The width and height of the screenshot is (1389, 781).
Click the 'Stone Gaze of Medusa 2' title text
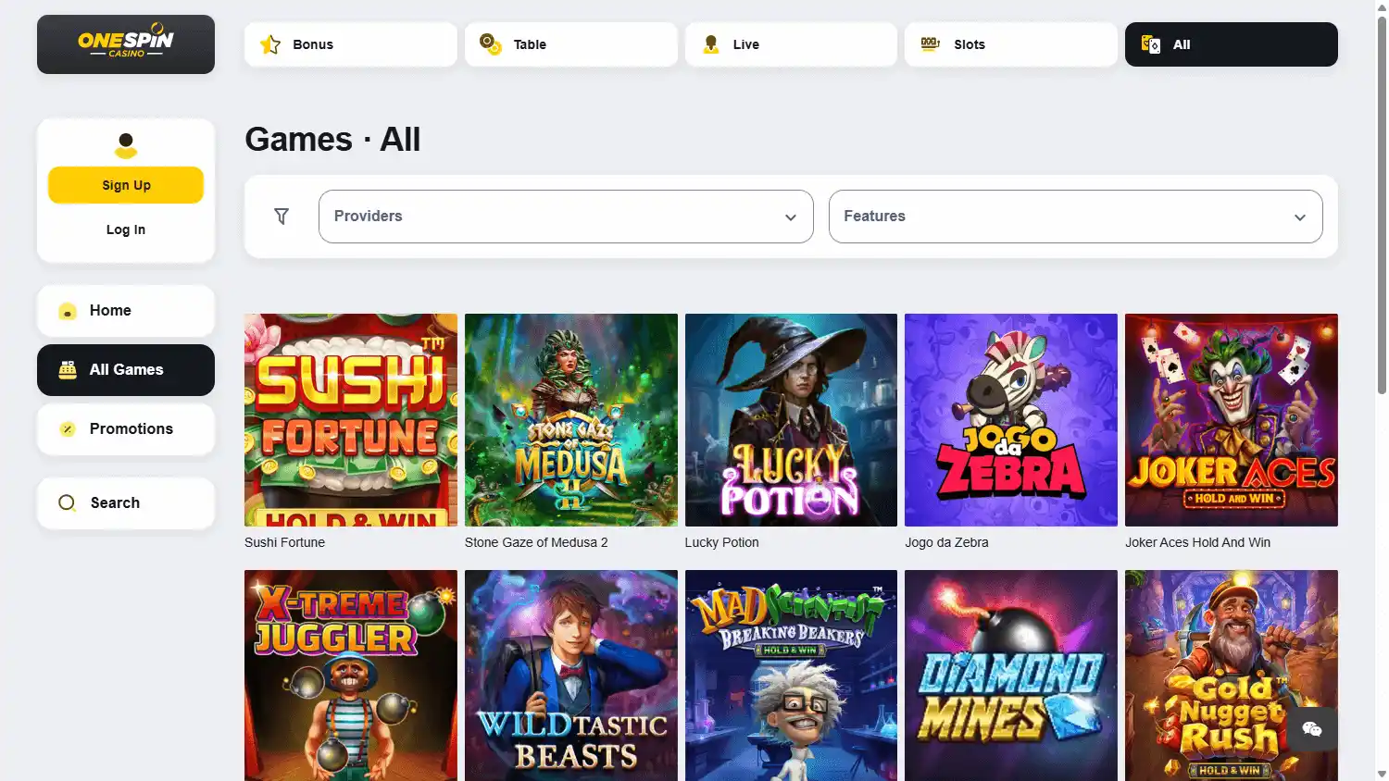tap(536, 542)
